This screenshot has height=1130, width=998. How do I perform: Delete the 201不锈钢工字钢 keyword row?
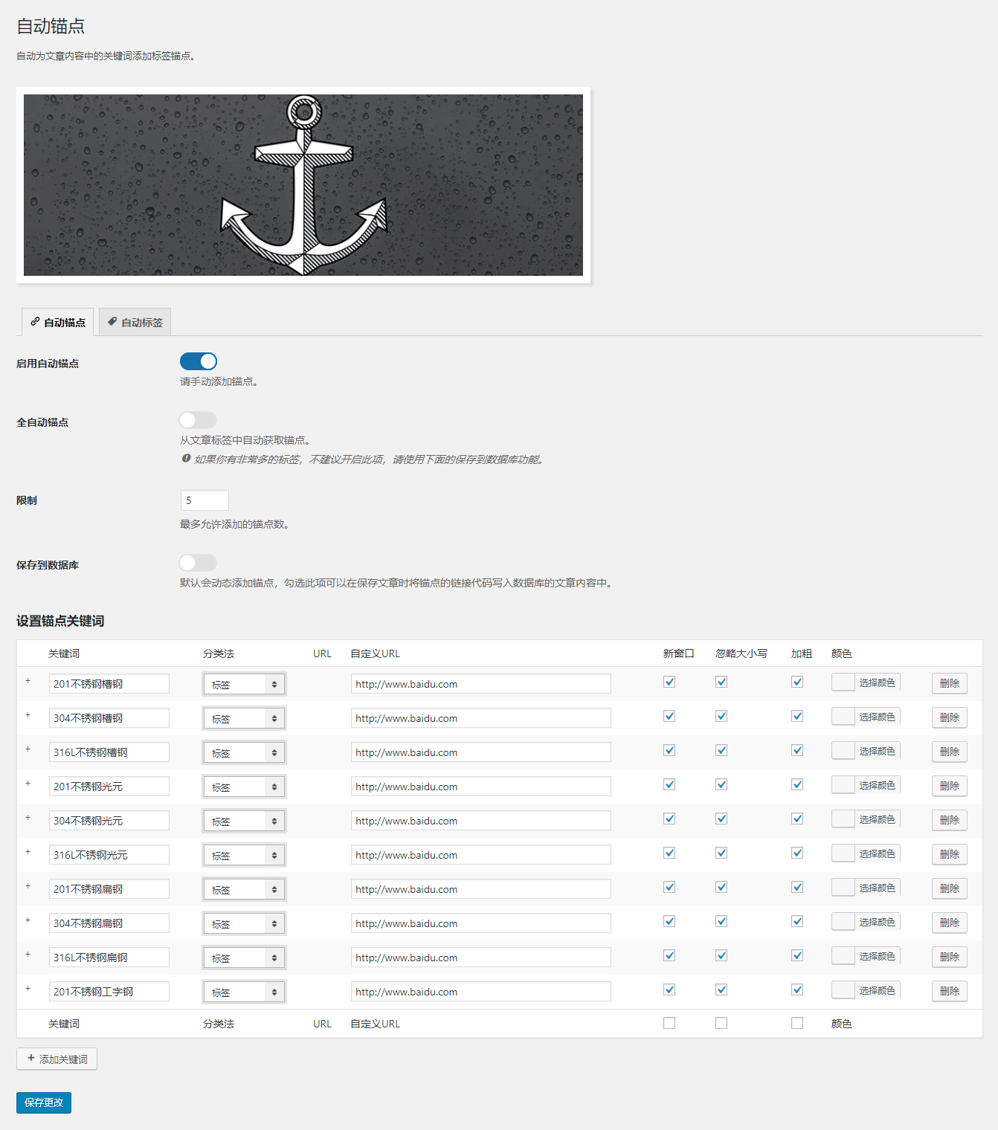pyautogui.click(x=950, y=991)
